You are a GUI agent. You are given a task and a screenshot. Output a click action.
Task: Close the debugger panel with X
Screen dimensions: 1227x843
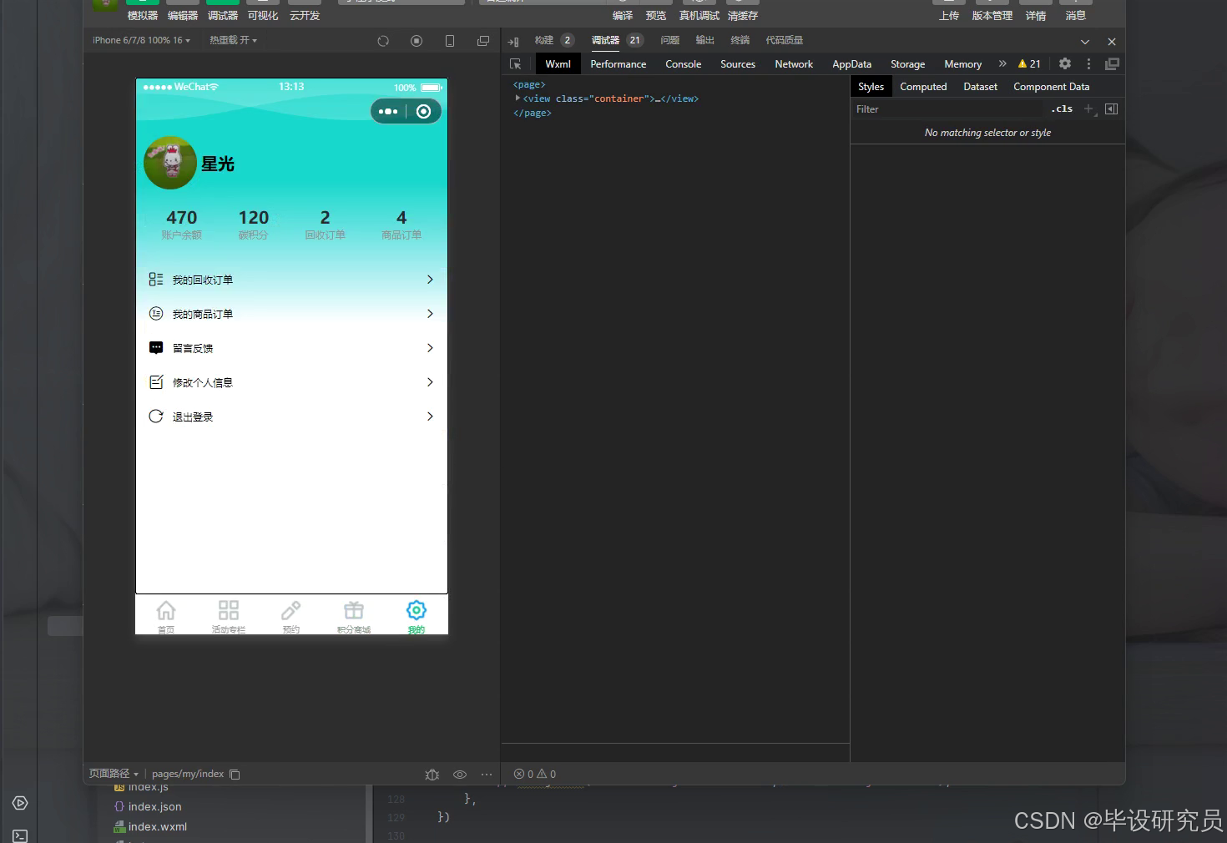(x=1112, y=42)
